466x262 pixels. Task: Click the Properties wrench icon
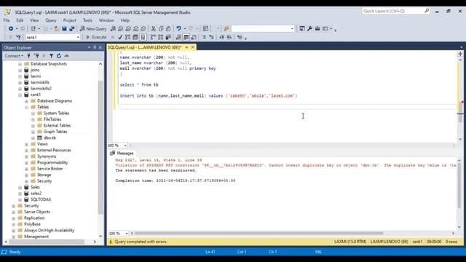point(309,28)
